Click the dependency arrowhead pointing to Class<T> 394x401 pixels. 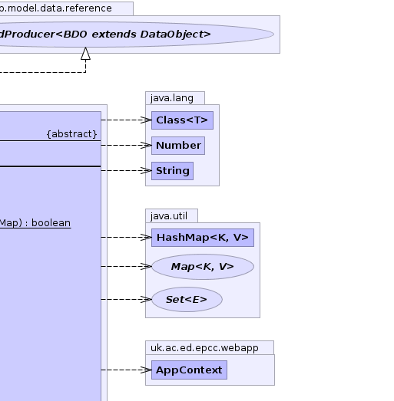click(146, 120)
